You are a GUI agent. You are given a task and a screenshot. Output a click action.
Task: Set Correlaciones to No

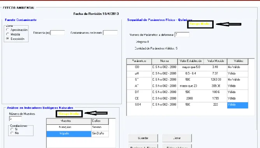pyautogui.click(x=12, y=133)
